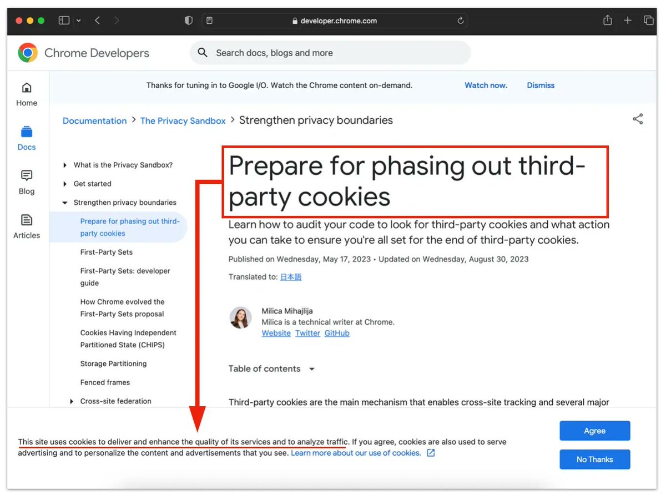Image resolution: width=666 pixels, height=500 pixels.
Task: Open the author's Twitter link
Action: tap(307, 333)
